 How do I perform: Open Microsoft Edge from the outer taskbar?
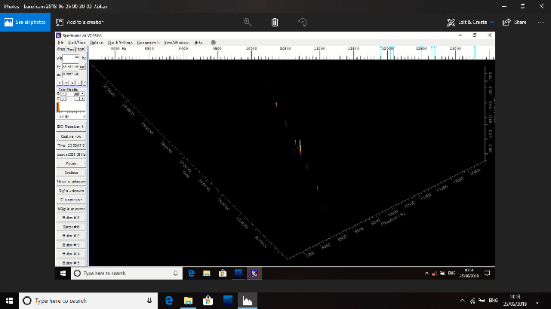coord(168,301)
